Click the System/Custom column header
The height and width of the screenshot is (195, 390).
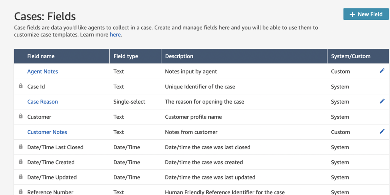coord(351,56)
